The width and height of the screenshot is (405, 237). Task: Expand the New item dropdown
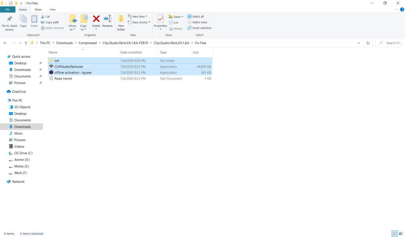pos(137,17)
